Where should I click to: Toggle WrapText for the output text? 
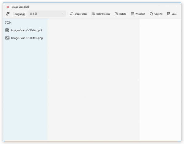pyautogui.click(x=138, y=14)
